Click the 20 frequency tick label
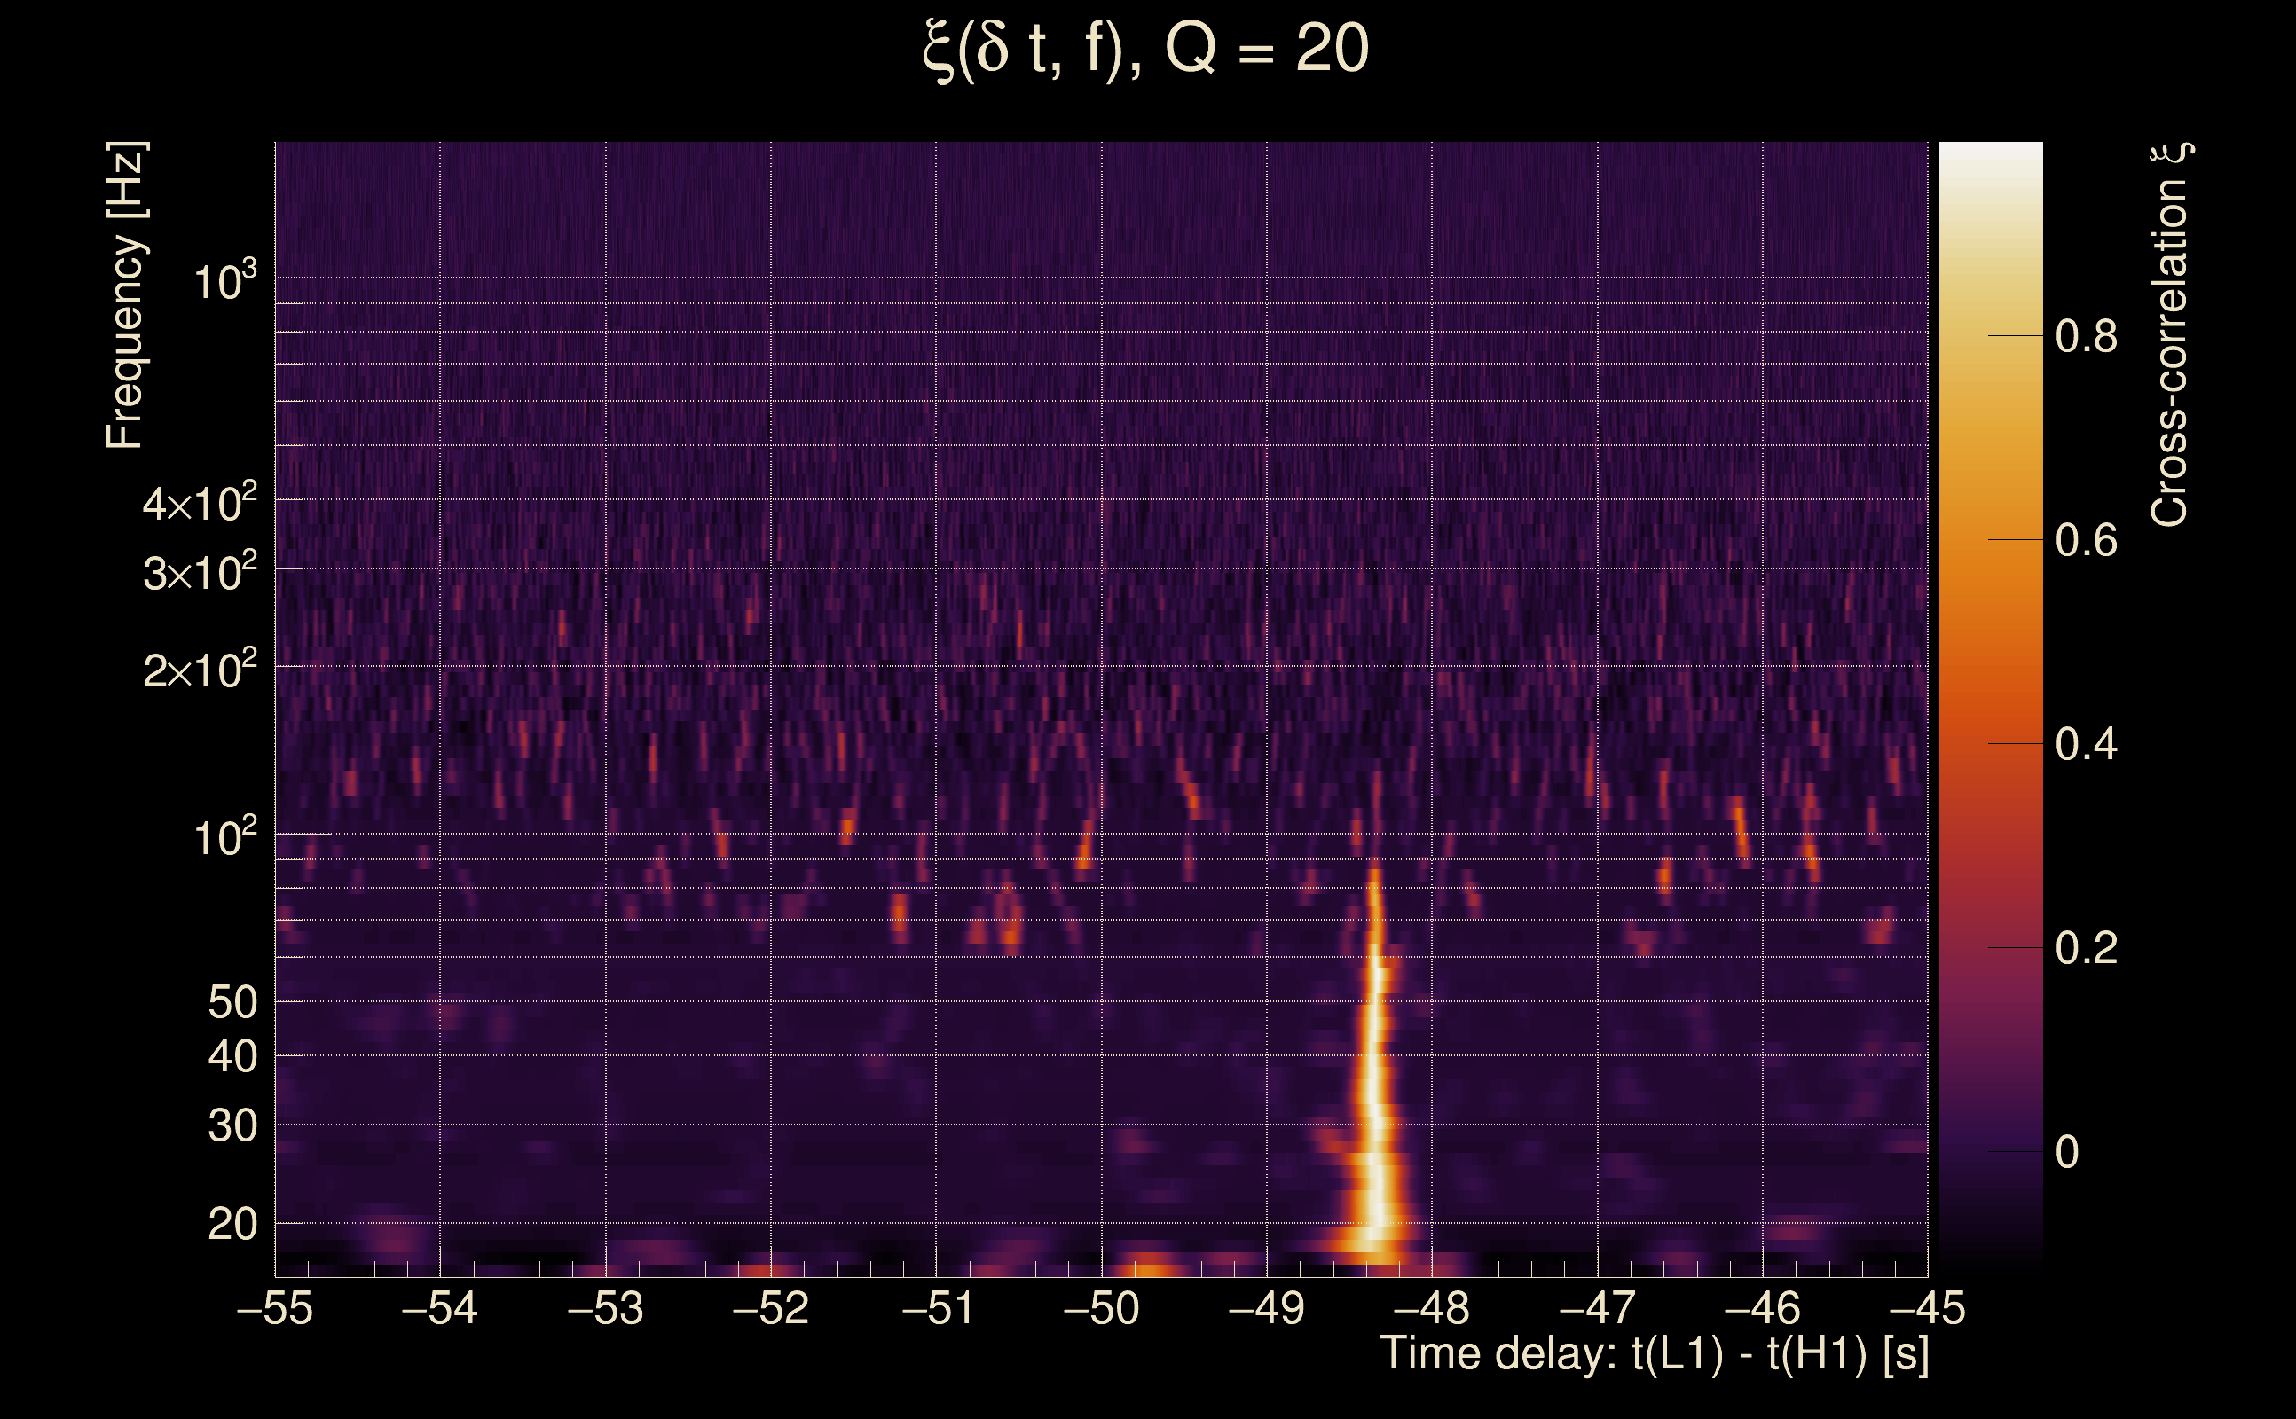 [232, 1225]
